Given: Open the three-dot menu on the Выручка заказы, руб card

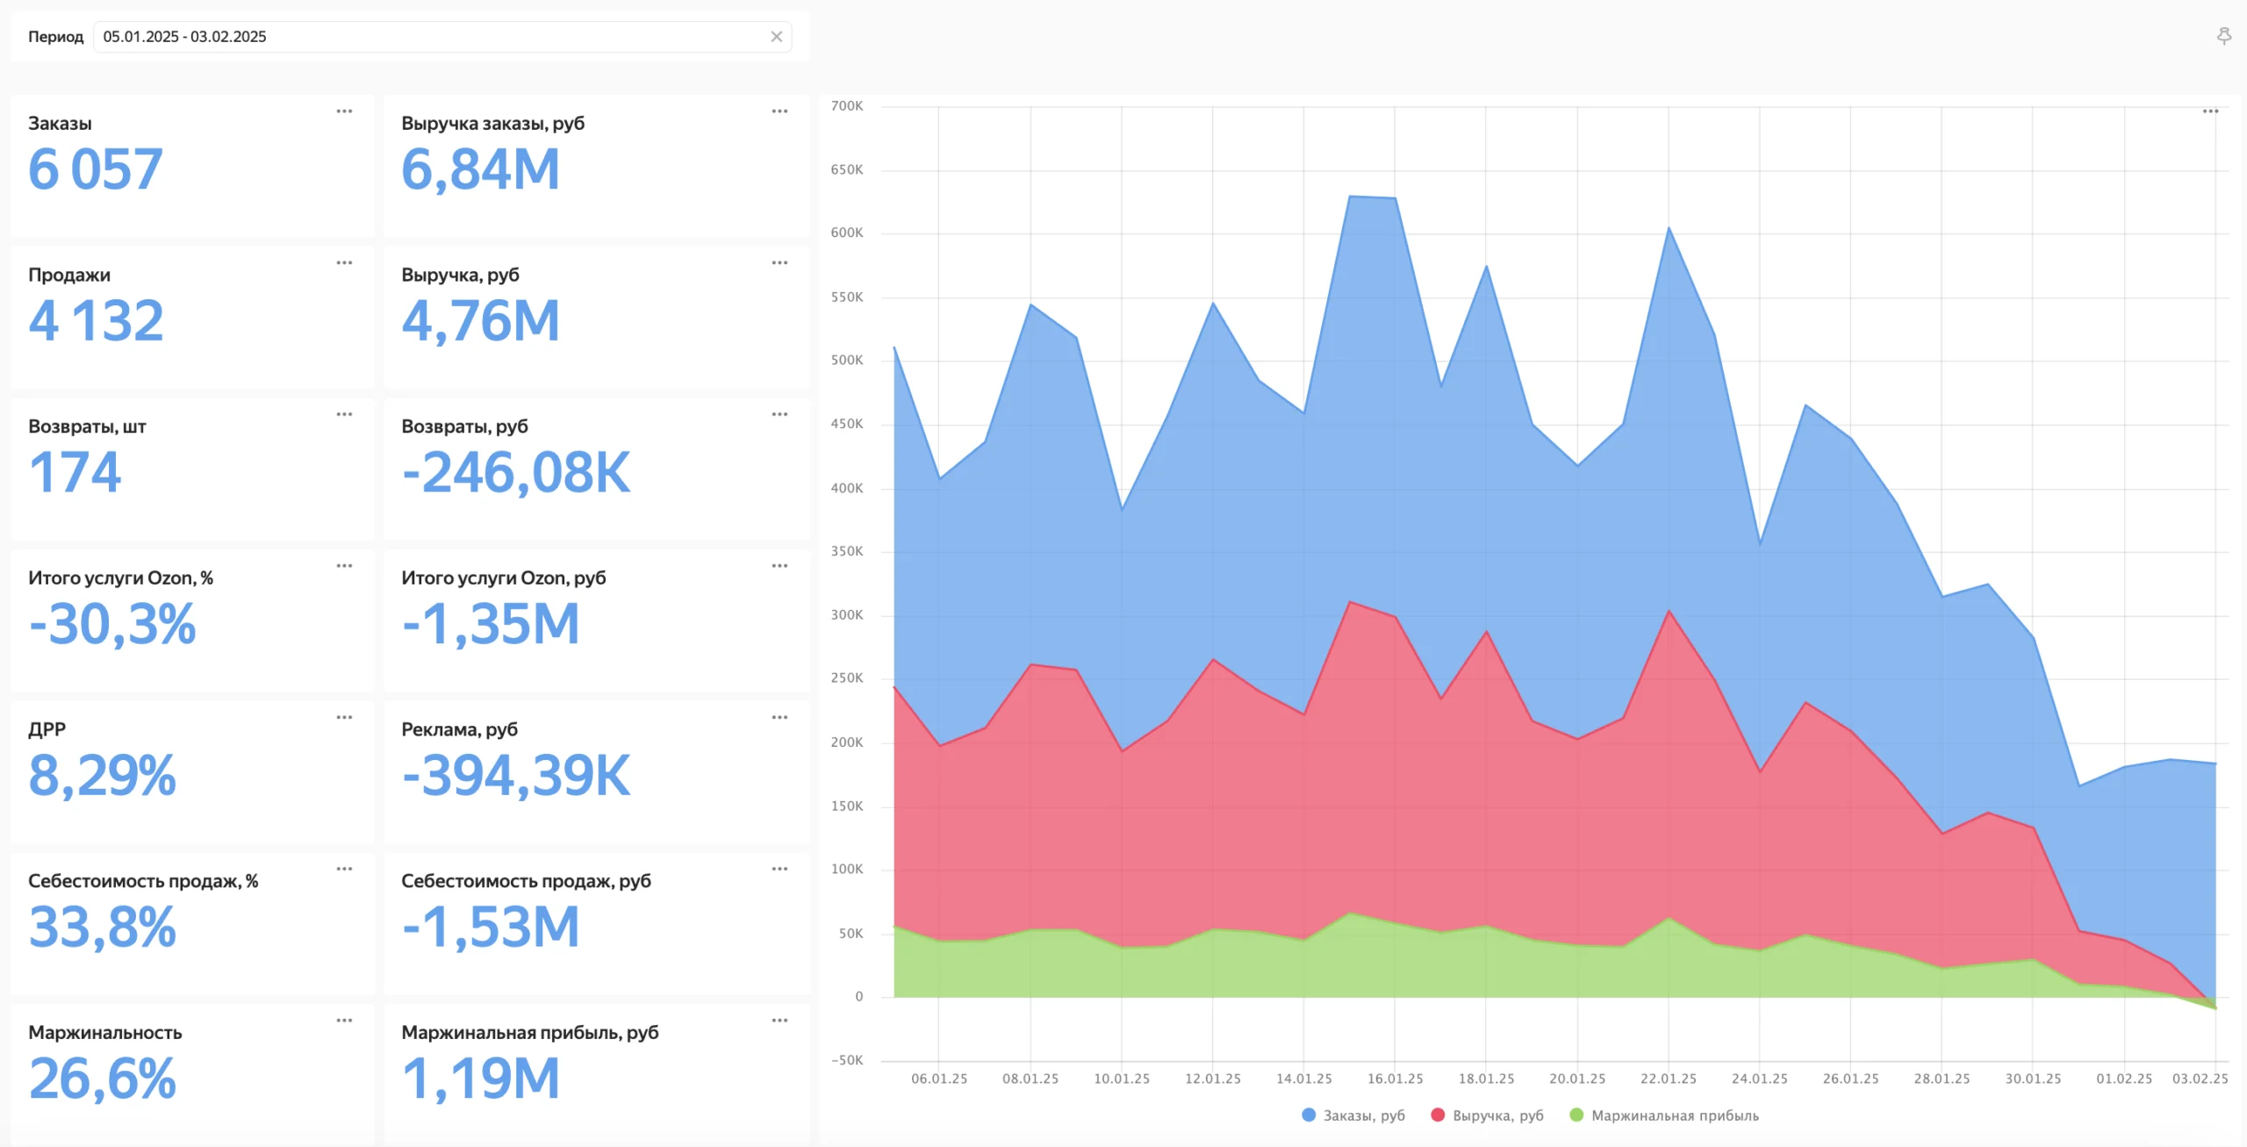Looking at the screenshot, I should pos(779,111).
